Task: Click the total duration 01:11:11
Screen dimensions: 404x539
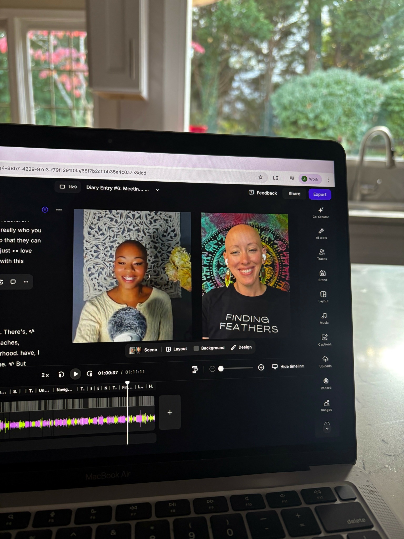Action: click(135, 372)
